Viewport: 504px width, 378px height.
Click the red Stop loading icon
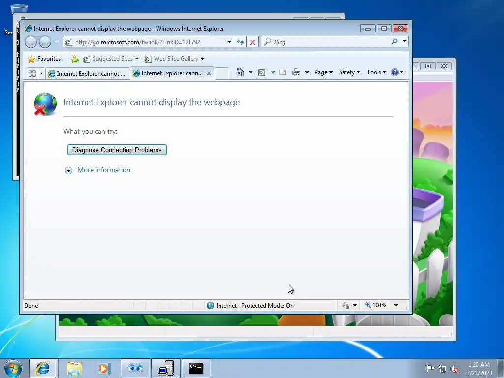coord(252,42)
